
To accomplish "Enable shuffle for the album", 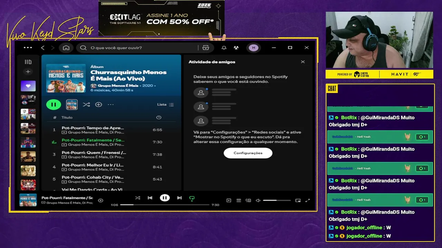I will pyautogui.click(x=86, y=104).
